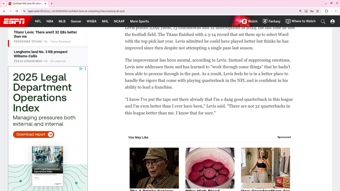Click the ESPN logo home link
Screen dimensions: 340x191
click(14, 21)
